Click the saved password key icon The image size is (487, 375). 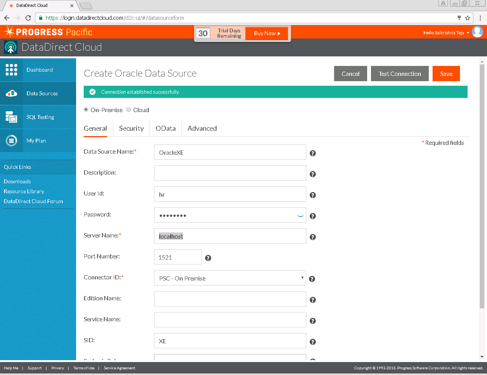(459, 18)
